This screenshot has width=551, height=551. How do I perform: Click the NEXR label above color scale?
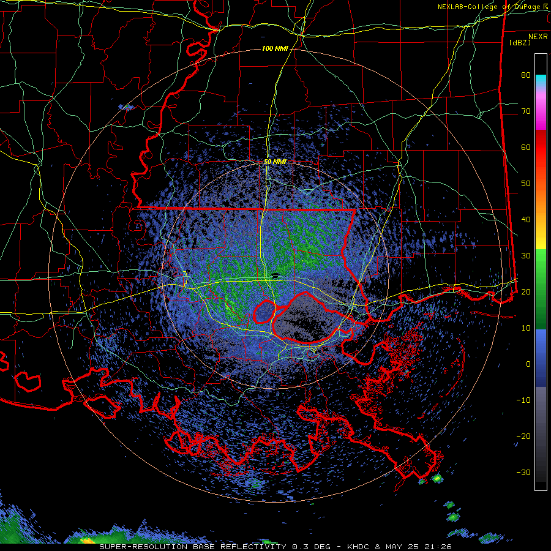[x=538, y=37]
